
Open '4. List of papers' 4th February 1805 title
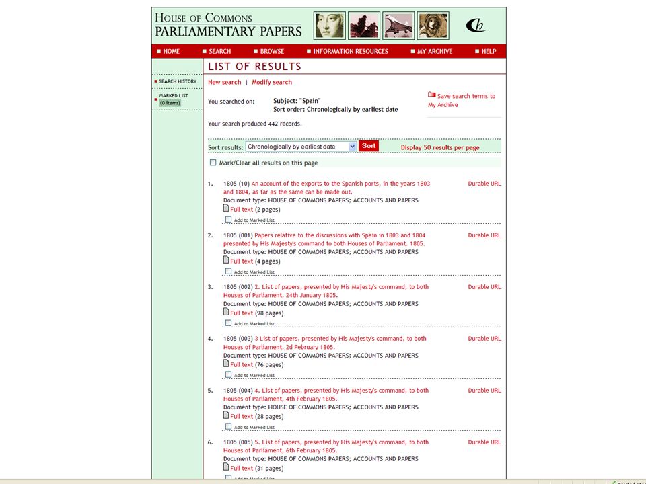click(x=326, y=395)
